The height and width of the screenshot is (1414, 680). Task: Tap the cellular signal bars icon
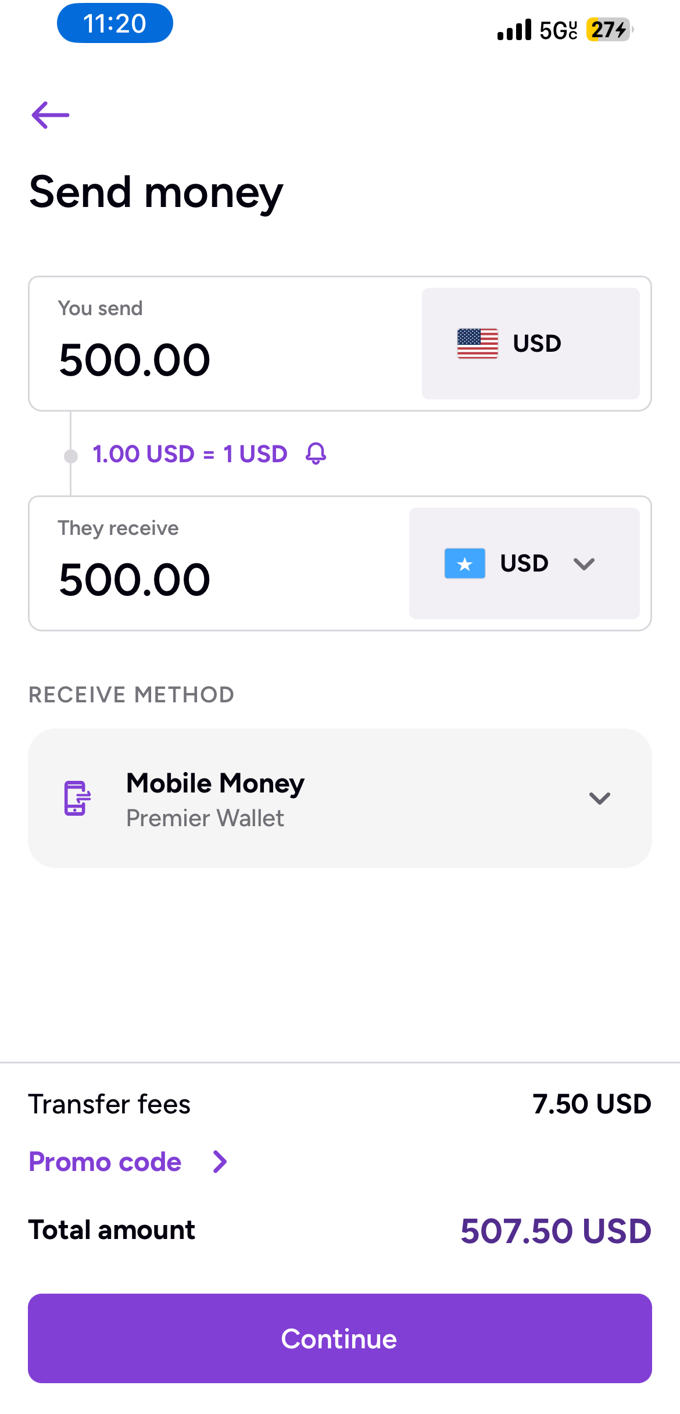514,30
